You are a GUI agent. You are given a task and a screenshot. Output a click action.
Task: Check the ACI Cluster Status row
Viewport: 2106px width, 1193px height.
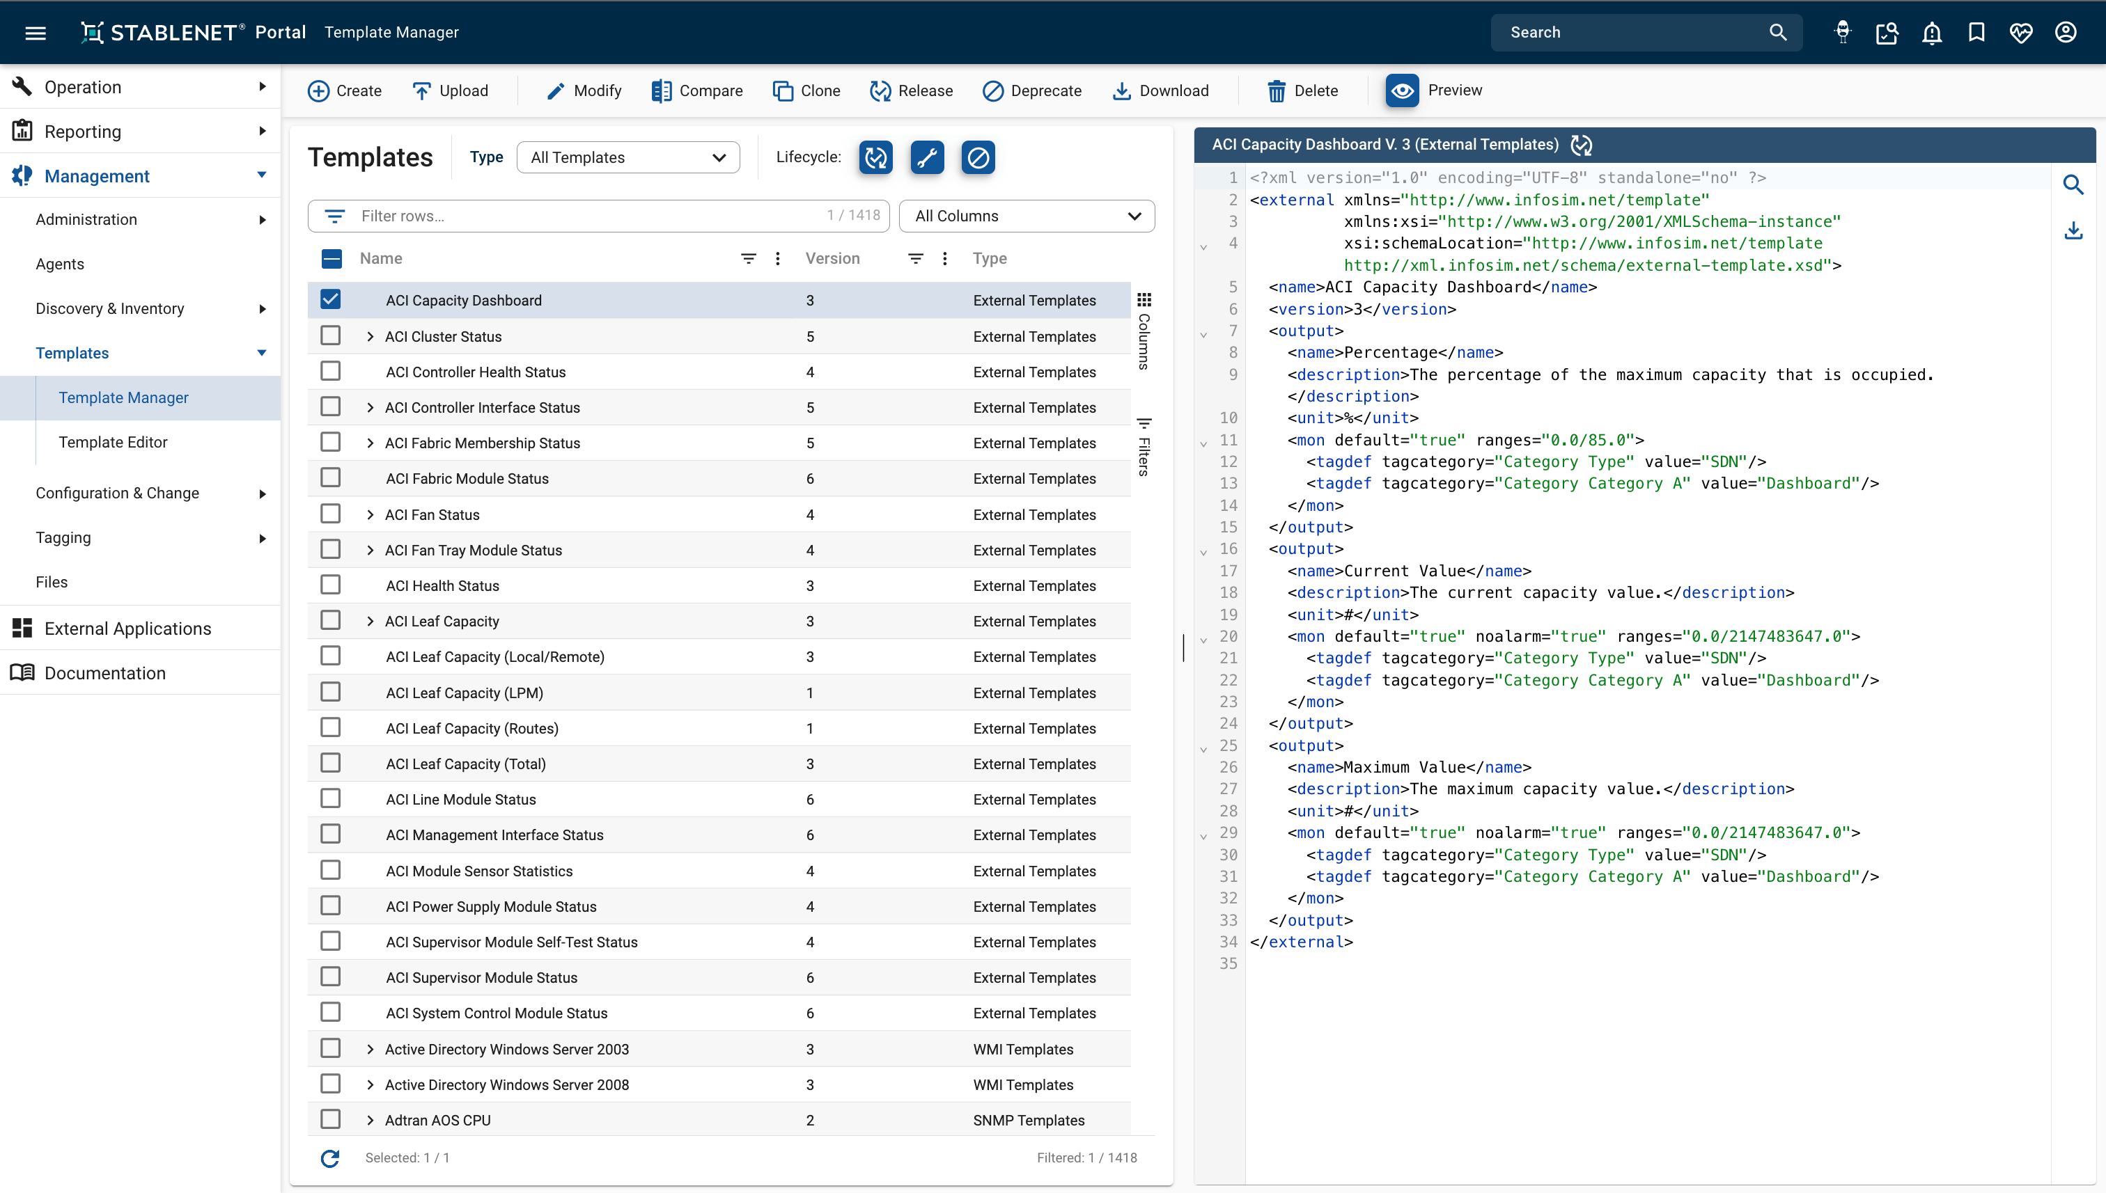click(x=330, y=336)
